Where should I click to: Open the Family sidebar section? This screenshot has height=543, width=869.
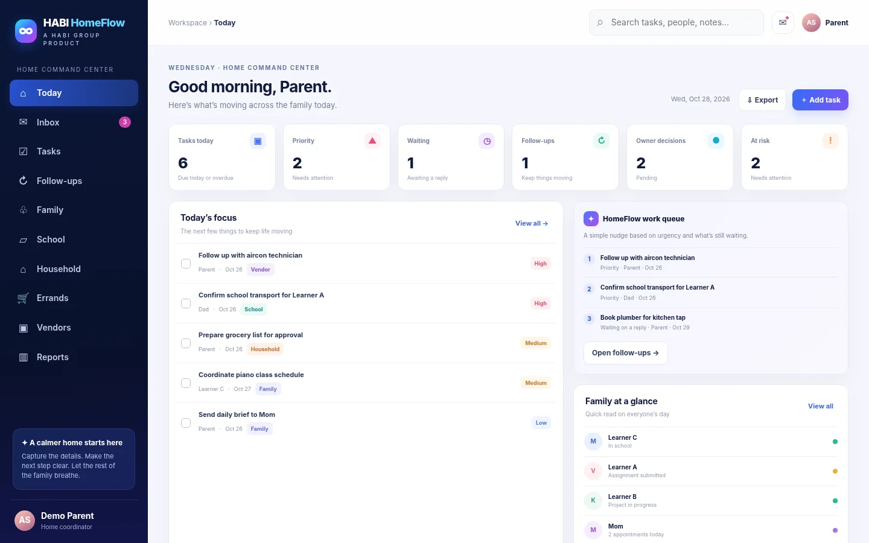74,210
